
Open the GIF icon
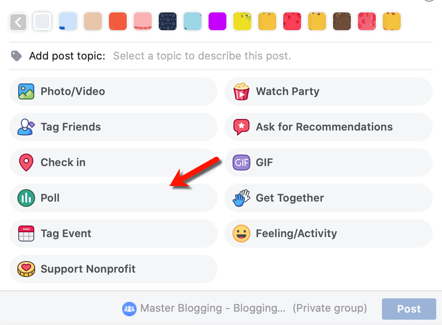(x=241, y=162)
